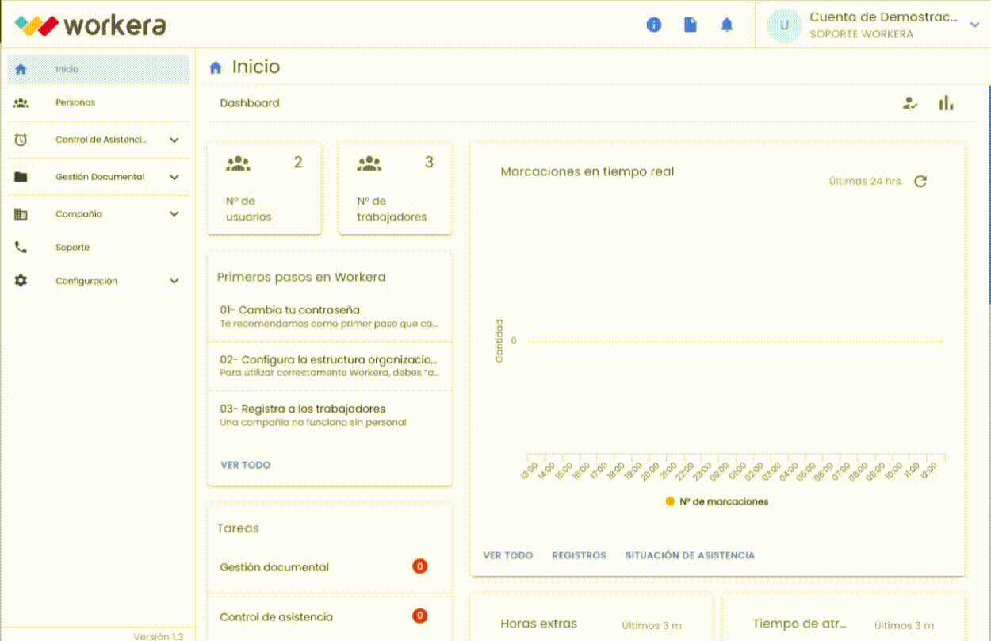
Task: Click the user avatar circle U
Action: click(784, 25)
